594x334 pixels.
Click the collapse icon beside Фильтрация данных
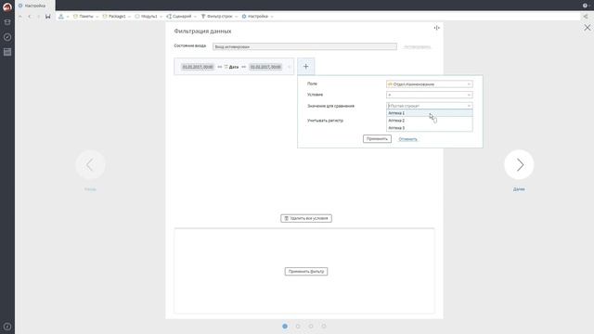click(x=437, y=28)
